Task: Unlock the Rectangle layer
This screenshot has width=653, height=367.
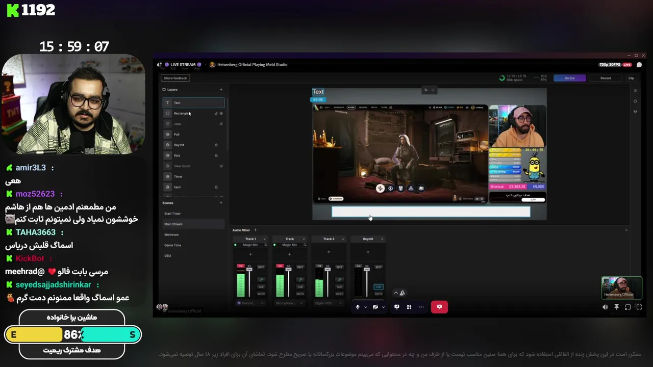Action: [x=216, y=113]
